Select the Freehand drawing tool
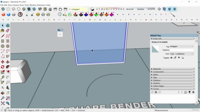This screenshot has height=112, width=200. click(7, 36)
